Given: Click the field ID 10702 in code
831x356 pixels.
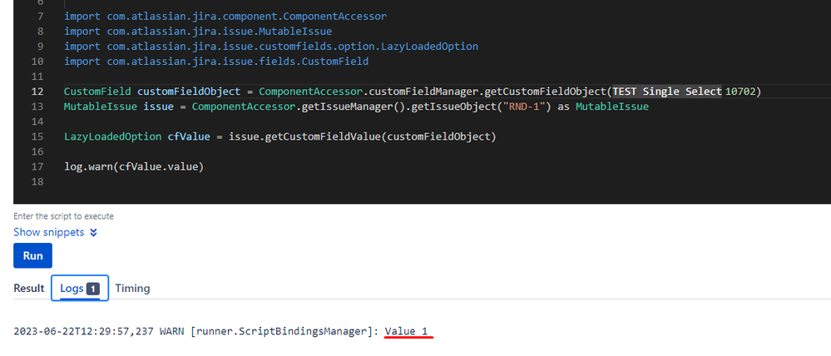Looking at the screenshot, I should tap(739, 91).
